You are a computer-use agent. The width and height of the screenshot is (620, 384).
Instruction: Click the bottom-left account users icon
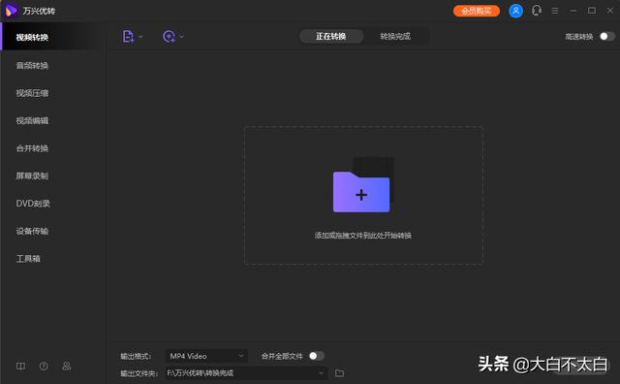click(x=67, y=367)
